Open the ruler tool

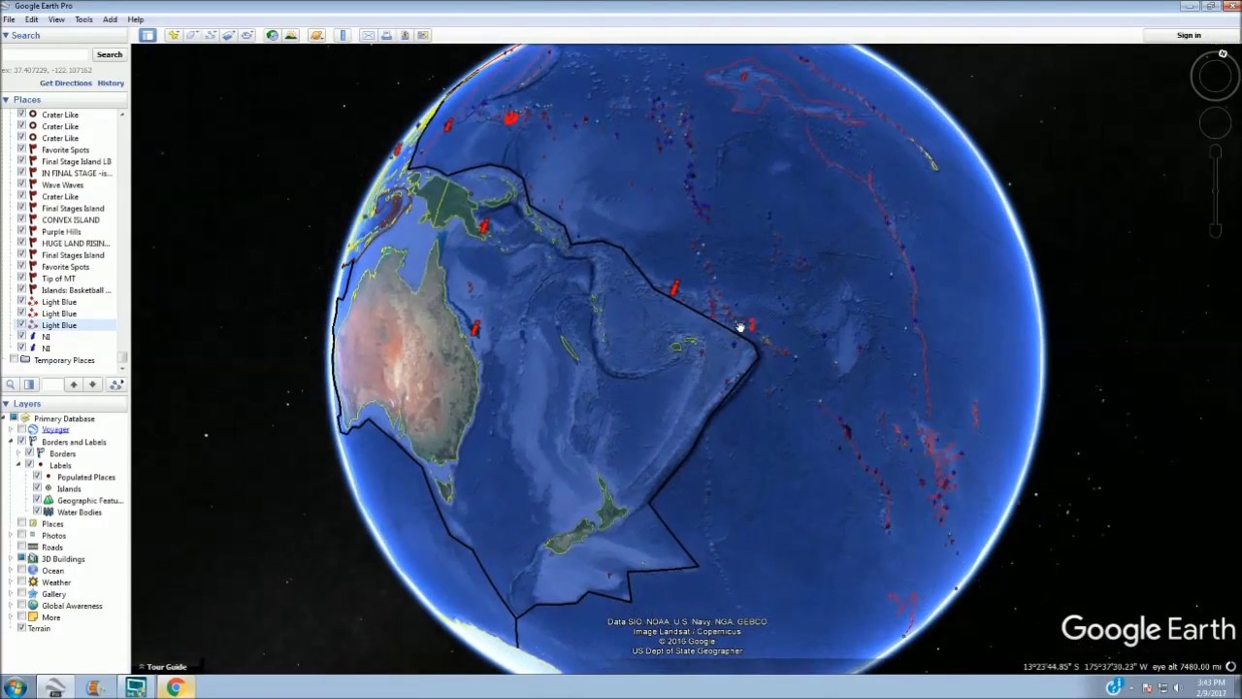tap(343, 35)
